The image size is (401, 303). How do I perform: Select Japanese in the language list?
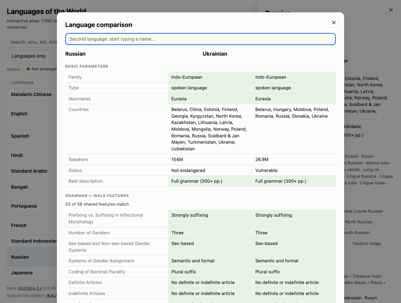pos(32,273)
